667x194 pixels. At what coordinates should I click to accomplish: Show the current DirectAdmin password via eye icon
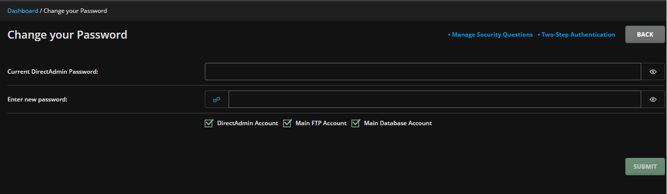click(x=653, y=72)
